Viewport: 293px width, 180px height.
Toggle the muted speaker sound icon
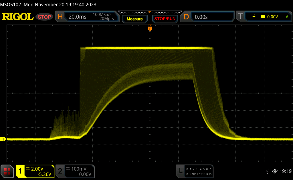pyautogui.click(x=275, y=171)
